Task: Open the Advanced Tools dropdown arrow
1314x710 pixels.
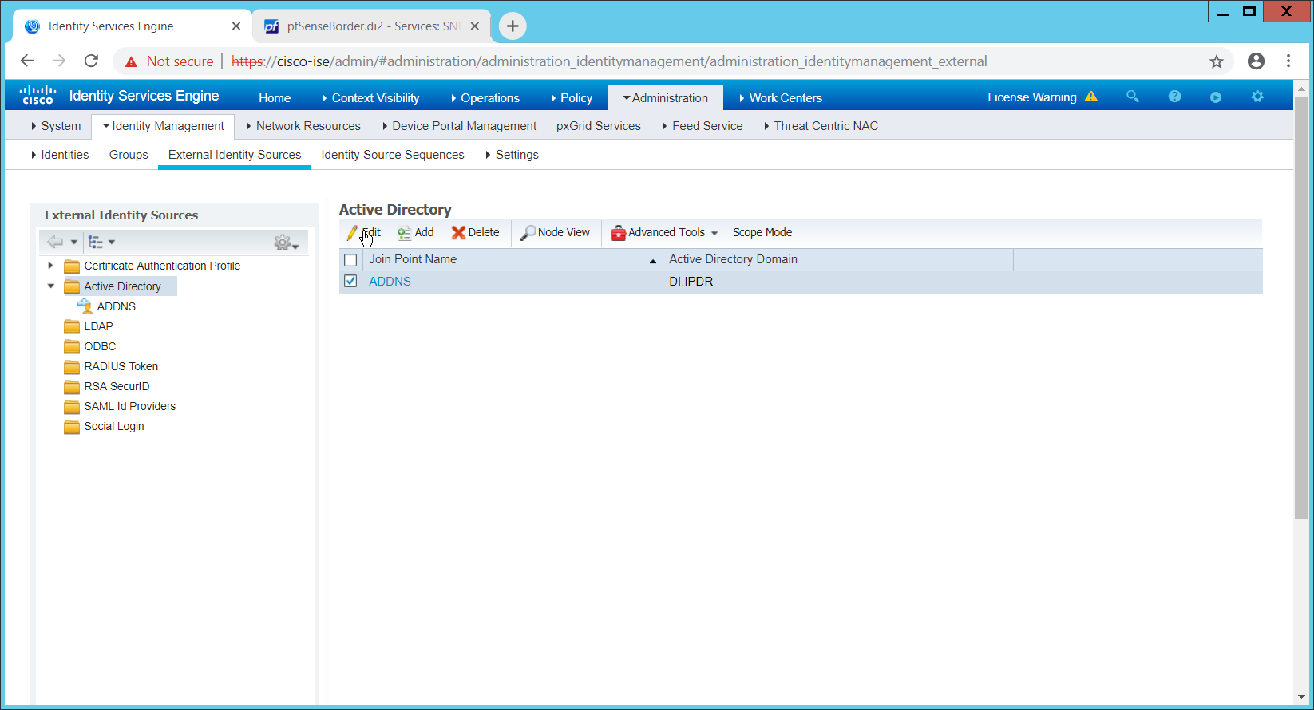Action: pos(714,233)
